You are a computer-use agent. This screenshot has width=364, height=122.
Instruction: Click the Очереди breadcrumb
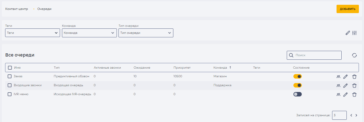tap(44, 9)
